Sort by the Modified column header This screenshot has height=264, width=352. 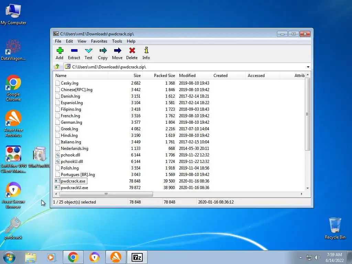(194, 75)
